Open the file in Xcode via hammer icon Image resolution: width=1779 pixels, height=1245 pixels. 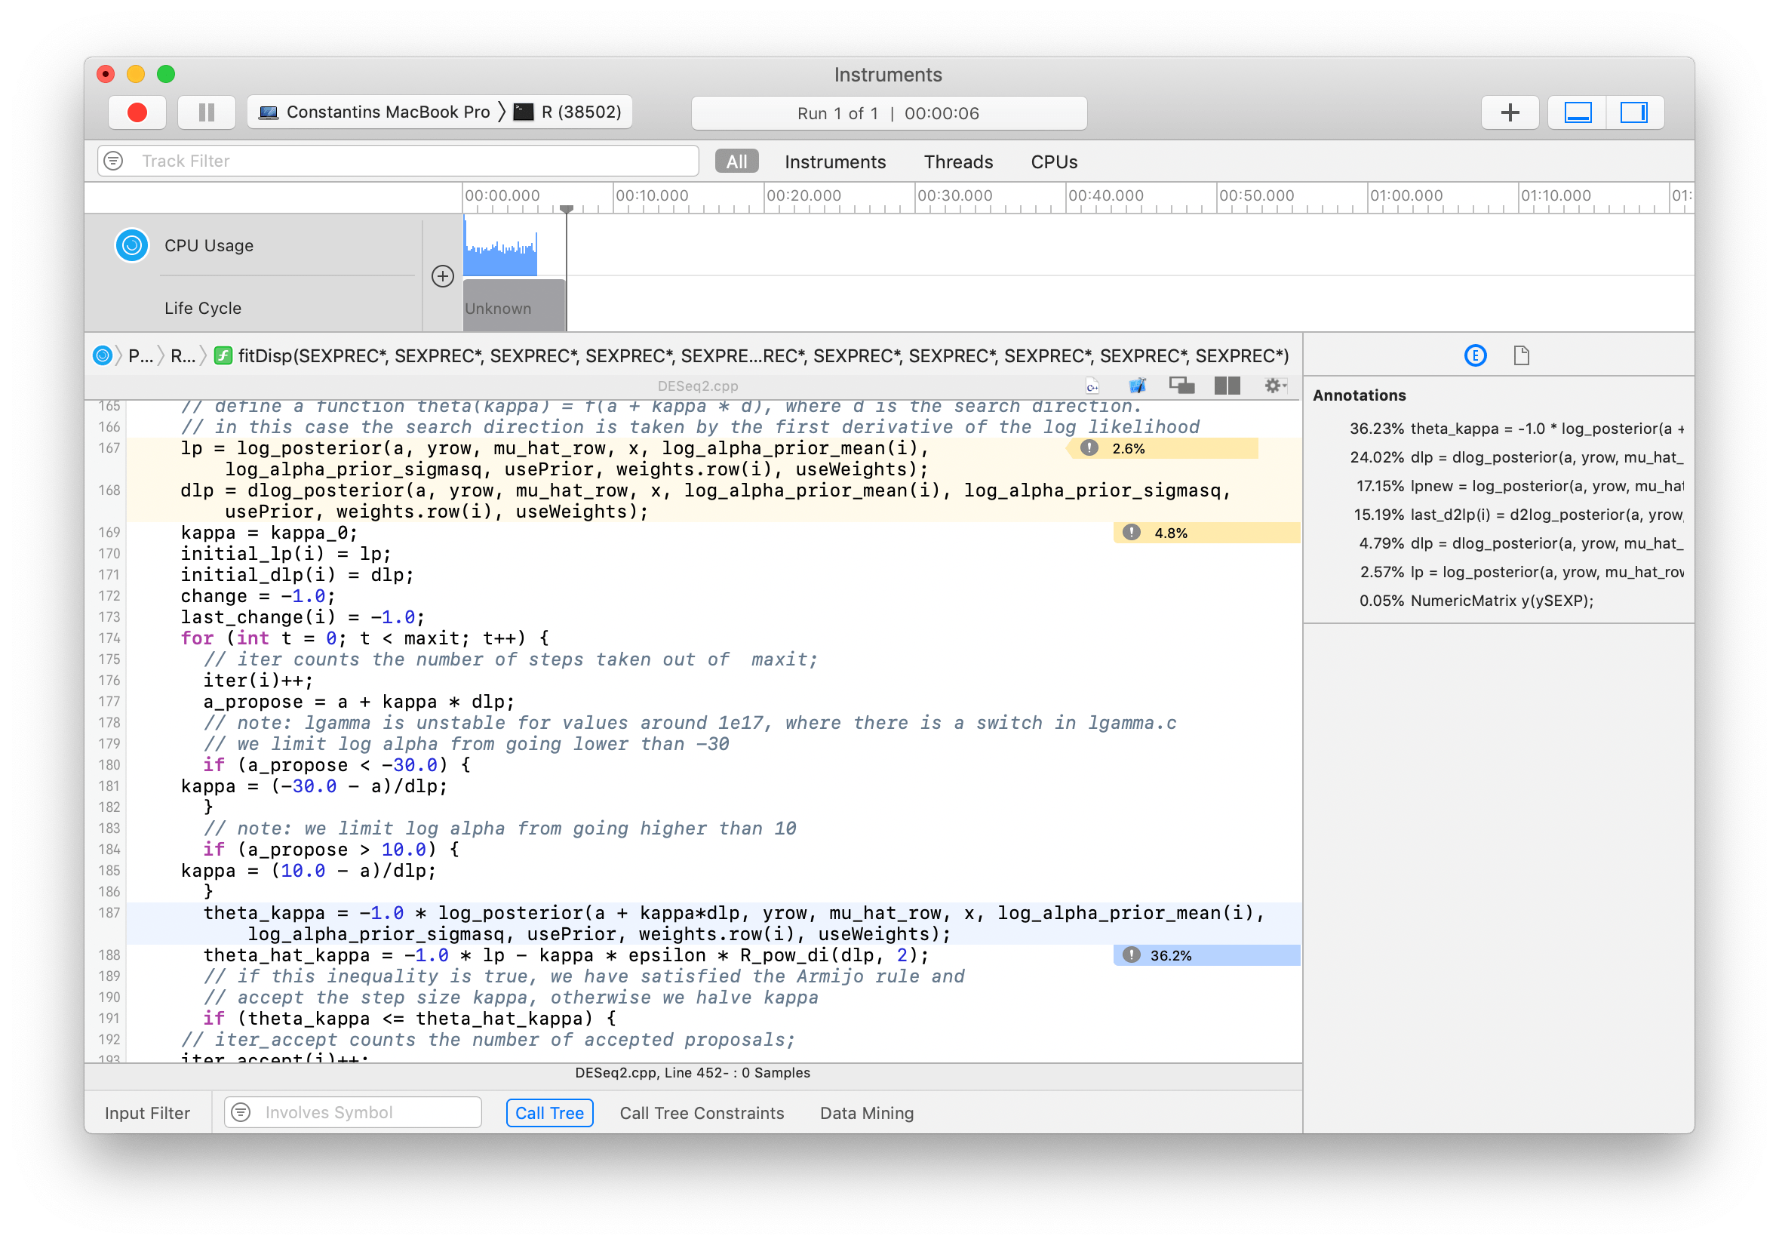pos(1137,385)
